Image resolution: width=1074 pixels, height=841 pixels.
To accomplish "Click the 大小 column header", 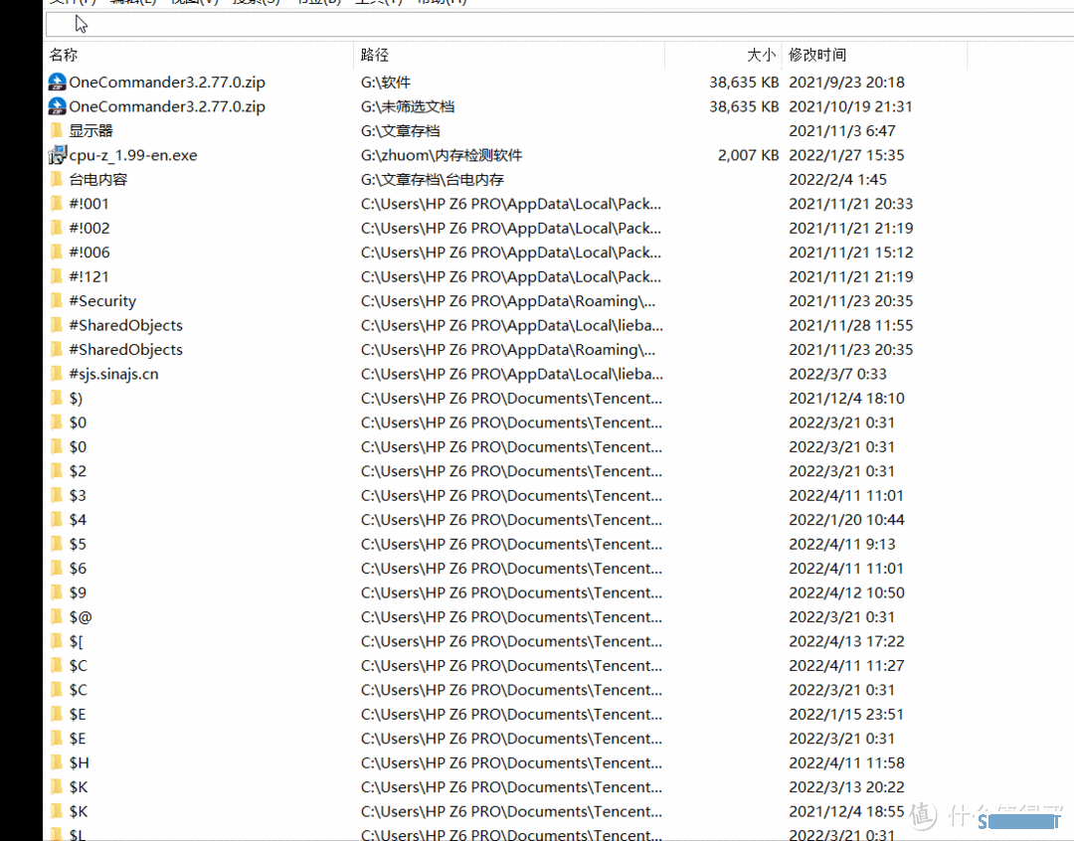I will click(761, 56).
